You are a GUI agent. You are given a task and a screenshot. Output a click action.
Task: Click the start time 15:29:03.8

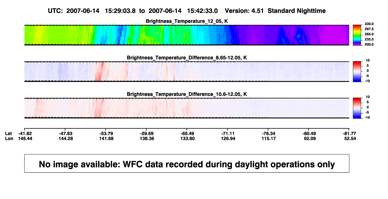120,11
